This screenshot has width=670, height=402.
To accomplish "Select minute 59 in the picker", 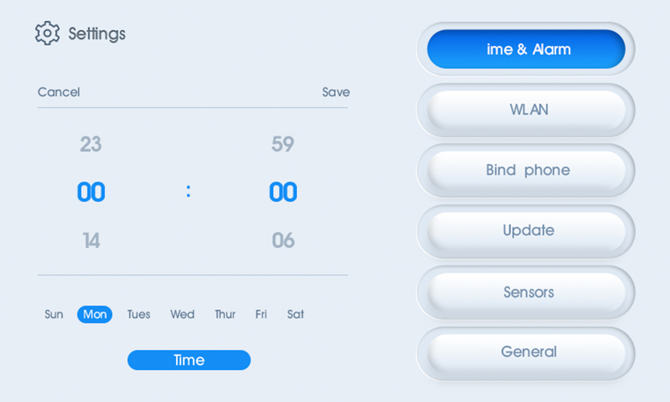I will pyautogui.click(x=282, y=144).
